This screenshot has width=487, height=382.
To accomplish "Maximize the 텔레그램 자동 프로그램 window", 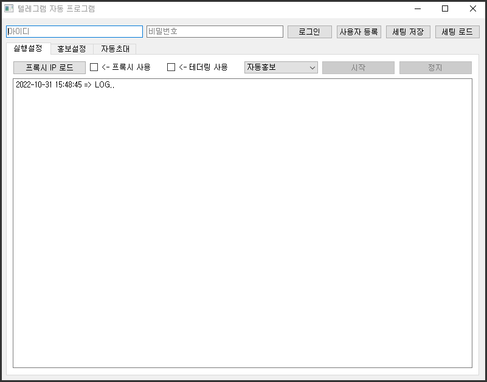I will pos(445,9).
